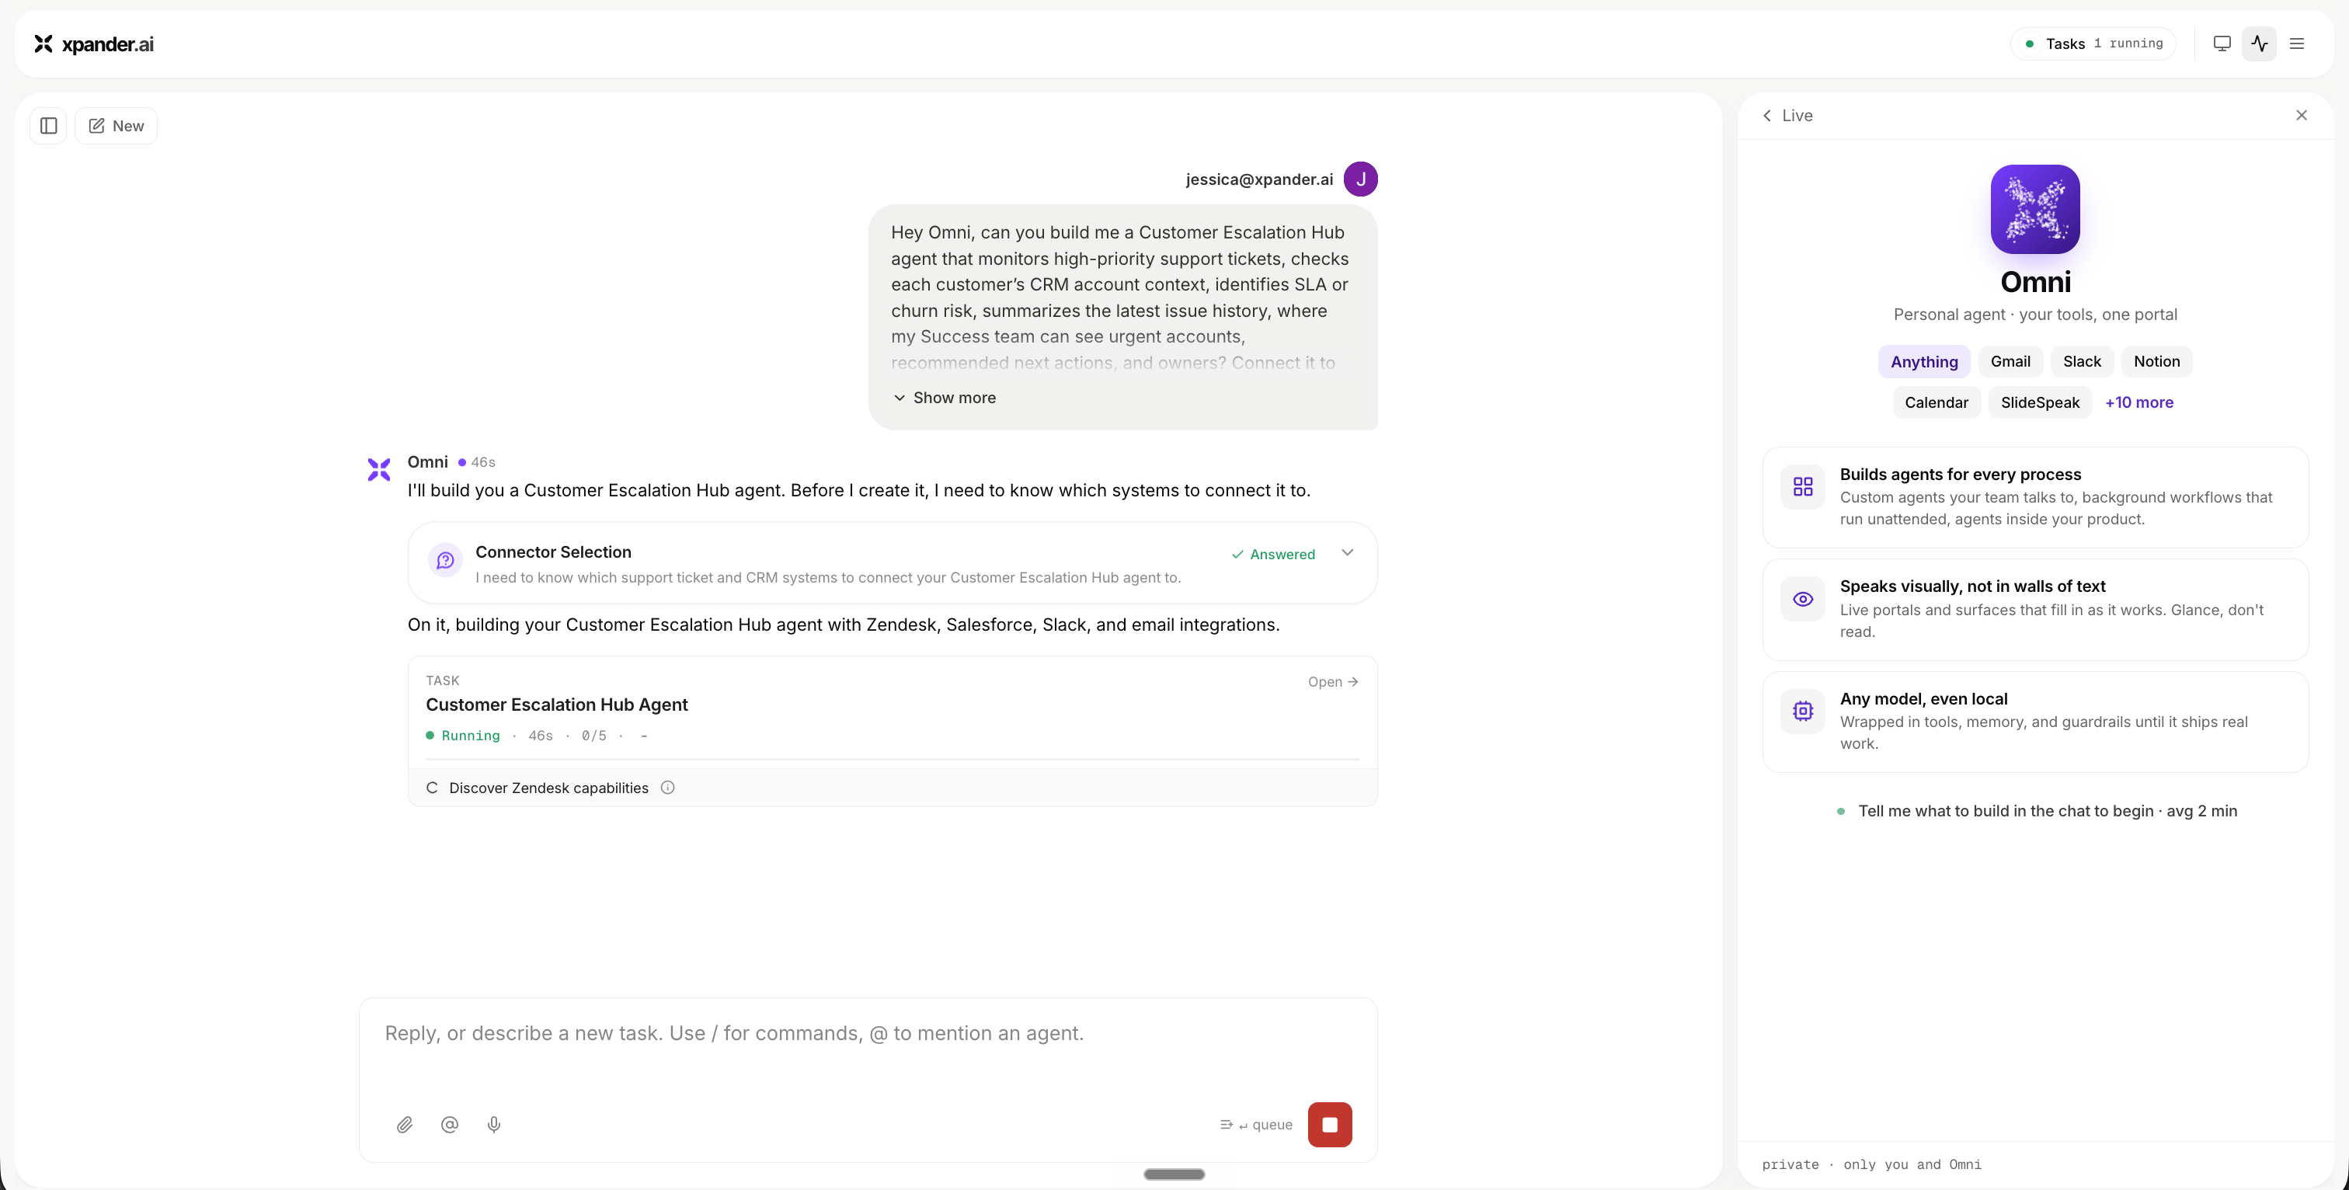Click the xpander.ai logo
Screen dimensions: 2349x1190
point(94,43)
